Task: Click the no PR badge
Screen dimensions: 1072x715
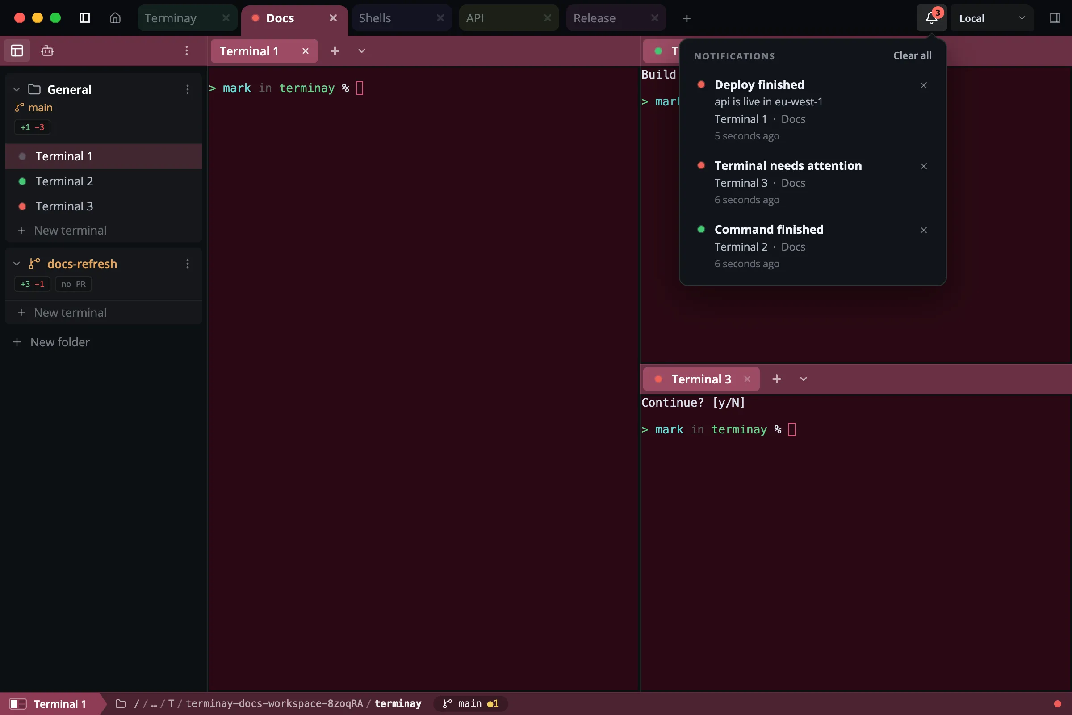Action: pos(73,284)
